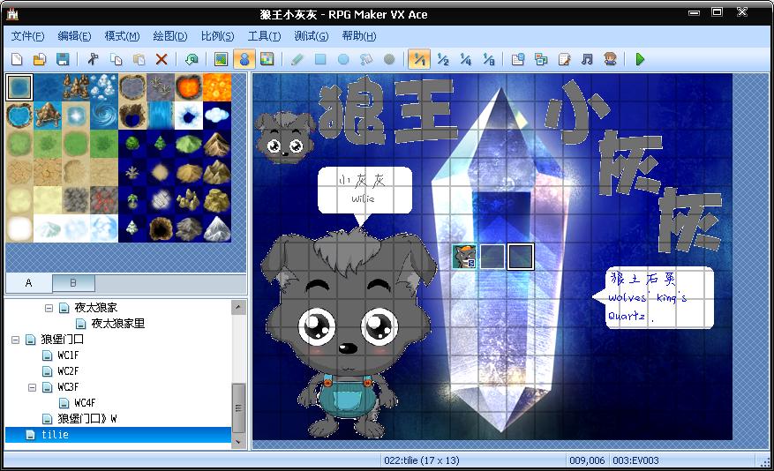Set map zoom to 1/1 scale

[x=419, y=59]
